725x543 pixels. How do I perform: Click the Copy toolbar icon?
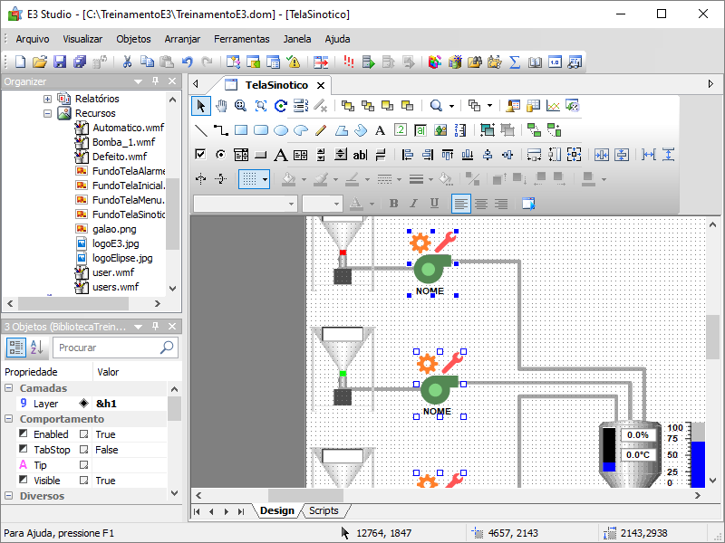click(x=147, y=62)
